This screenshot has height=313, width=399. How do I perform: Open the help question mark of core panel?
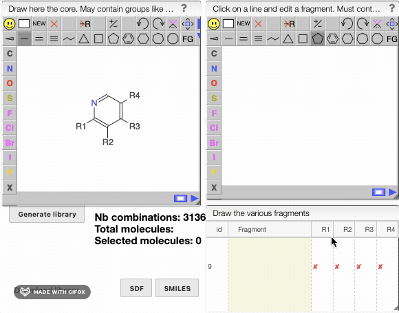(x=184, y=8)
